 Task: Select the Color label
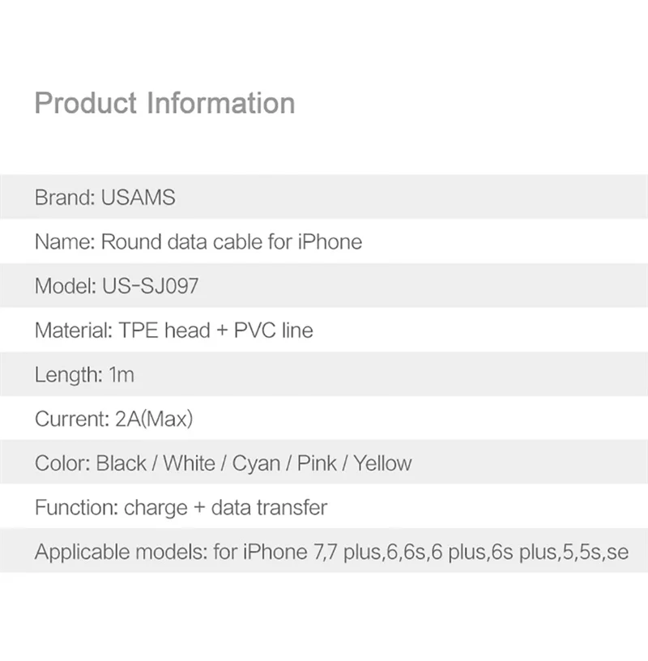62,464
